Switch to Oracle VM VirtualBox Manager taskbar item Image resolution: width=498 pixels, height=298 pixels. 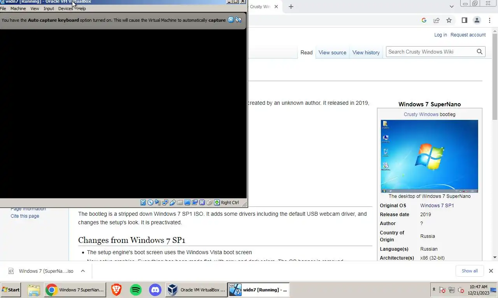point(196,290)
